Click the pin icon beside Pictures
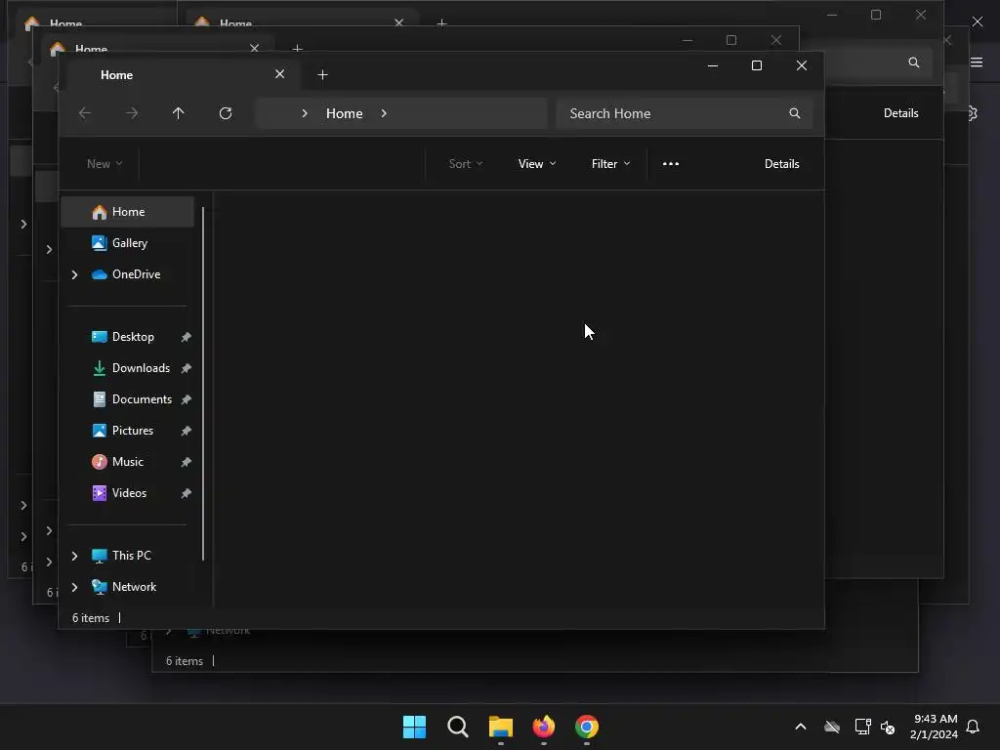Screen dimensions: 1000x750 [x=186, y=431]
